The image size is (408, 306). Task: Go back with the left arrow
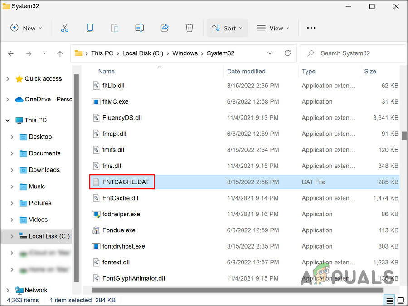point(11,54)
